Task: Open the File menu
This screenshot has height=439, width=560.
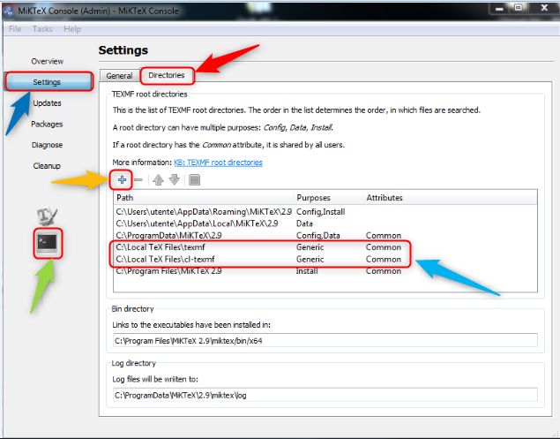Action: [x=15, y=29]
